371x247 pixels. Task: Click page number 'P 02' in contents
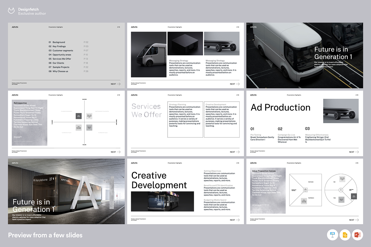coord(86,42)
